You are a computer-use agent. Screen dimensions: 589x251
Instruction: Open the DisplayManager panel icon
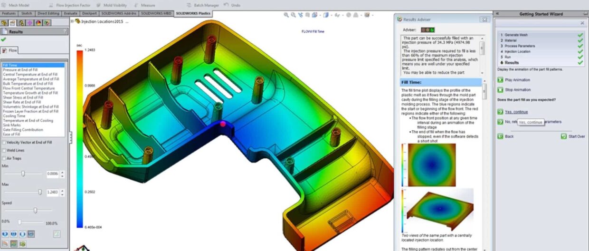click(38, 22)
